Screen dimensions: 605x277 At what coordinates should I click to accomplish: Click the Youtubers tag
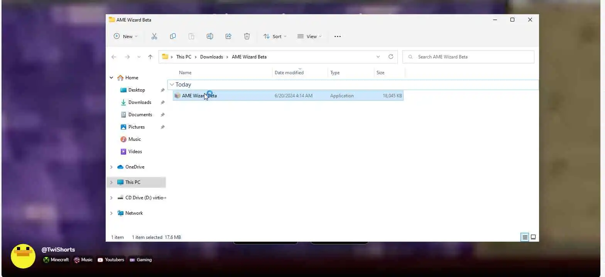point(111,260)
